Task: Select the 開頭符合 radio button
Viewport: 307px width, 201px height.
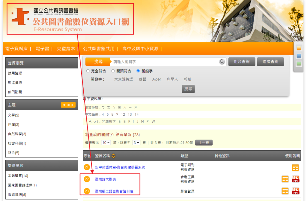Action: tap(113, 71)
